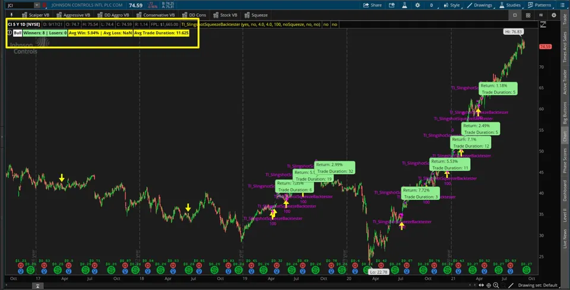Open the grid settings gear icon

[x=553, y=15]
